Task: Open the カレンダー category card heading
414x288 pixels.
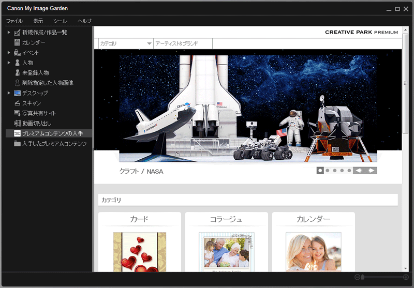Action: coord(314,219)
